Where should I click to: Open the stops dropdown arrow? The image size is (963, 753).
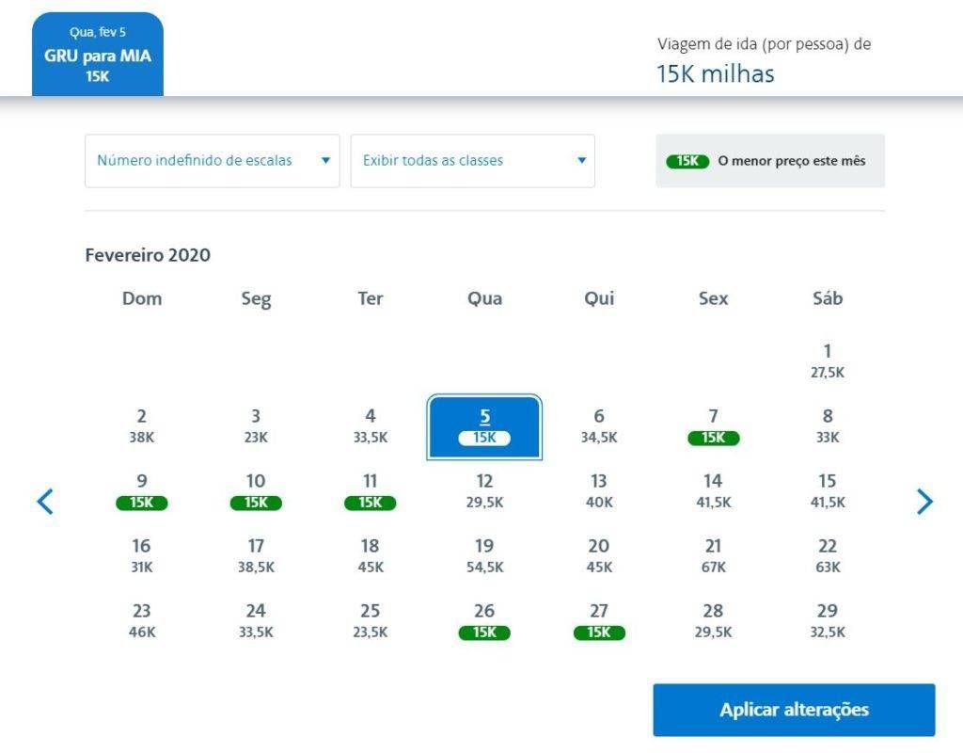[325, 160]
